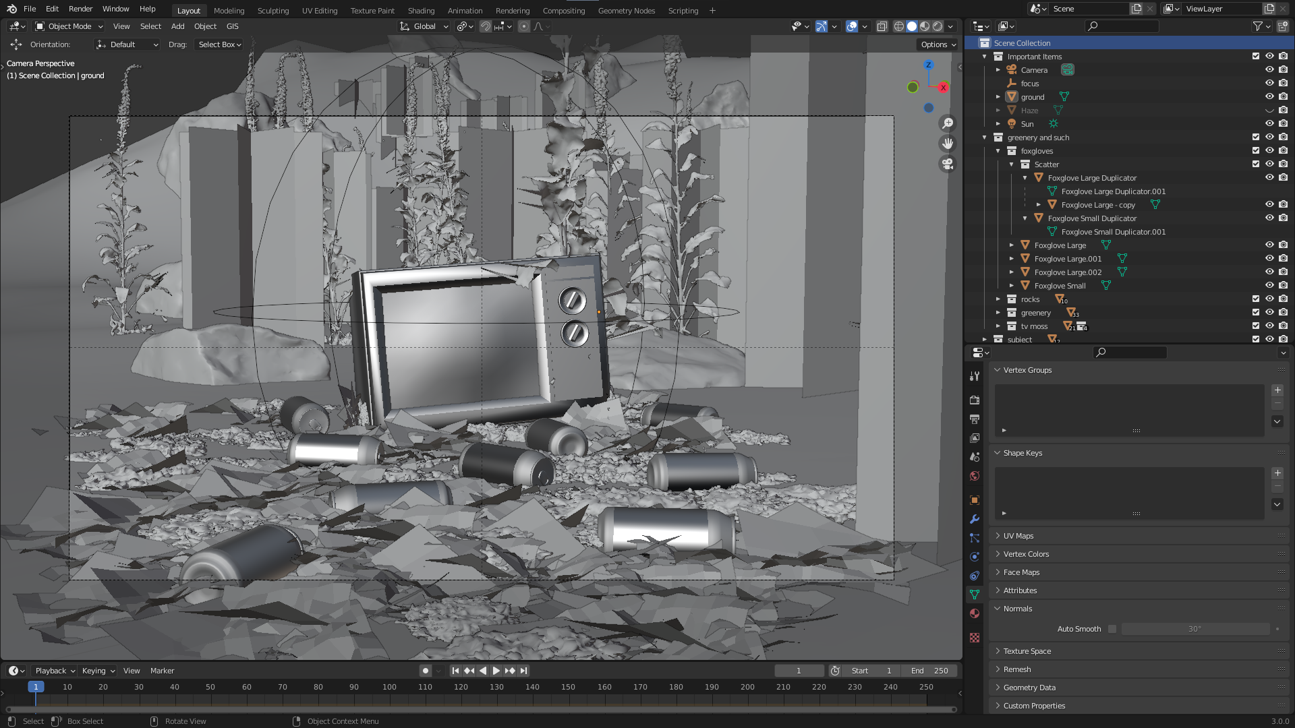Image resolution: width=1295 pixels, height=728 pixels.
Task: Switch to material preview viewport shading
Action: [925, 26]
